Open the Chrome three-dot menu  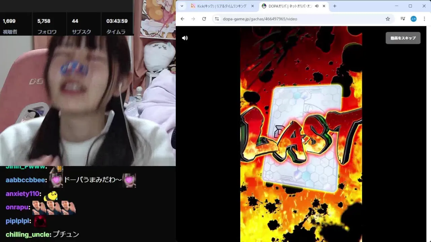click(x=424, y=19)
